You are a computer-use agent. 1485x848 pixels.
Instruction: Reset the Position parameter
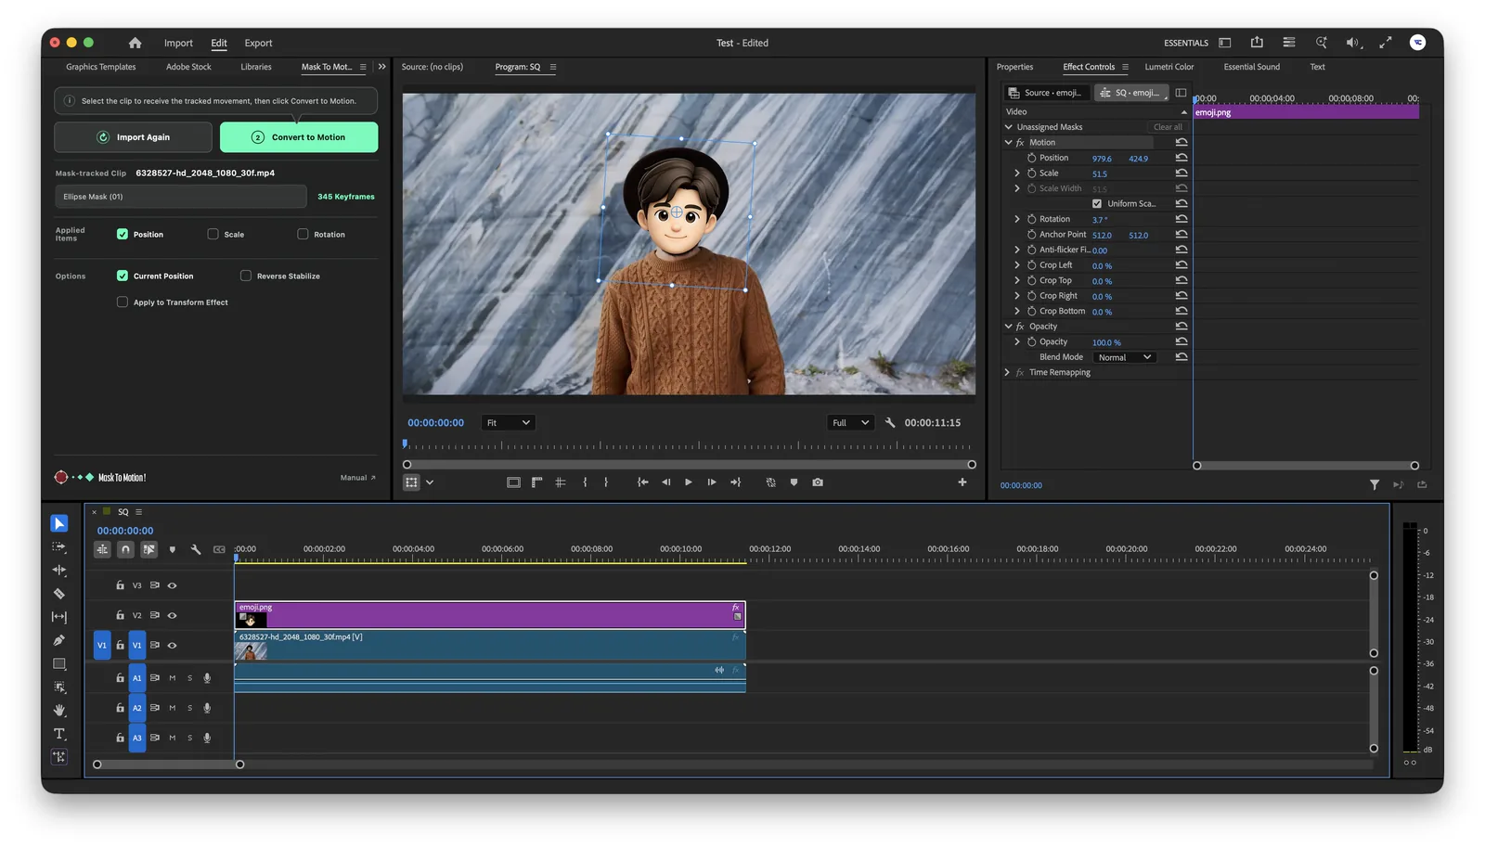tap(1182, 158)
